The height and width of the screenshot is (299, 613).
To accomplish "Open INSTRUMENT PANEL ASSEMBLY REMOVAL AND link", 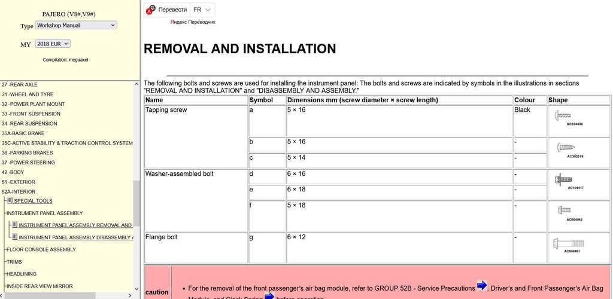I will pyautogui.click(x=75, y=225).
